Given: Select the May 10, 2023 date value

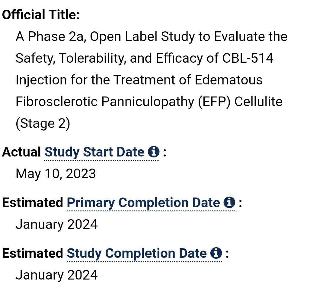Looking at the screenshot, I should point(56,174).
